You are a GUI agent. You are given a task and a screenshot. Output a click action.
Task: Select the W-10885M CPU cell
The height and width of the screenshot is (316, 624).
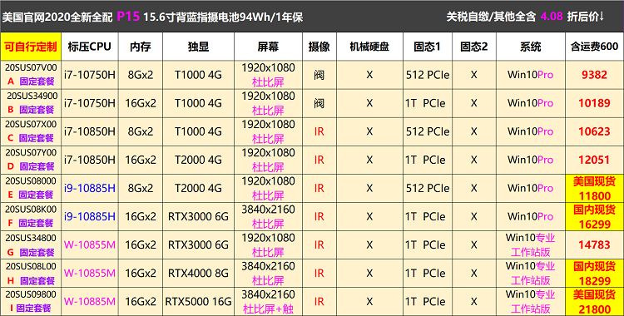(x=90, y=301)
